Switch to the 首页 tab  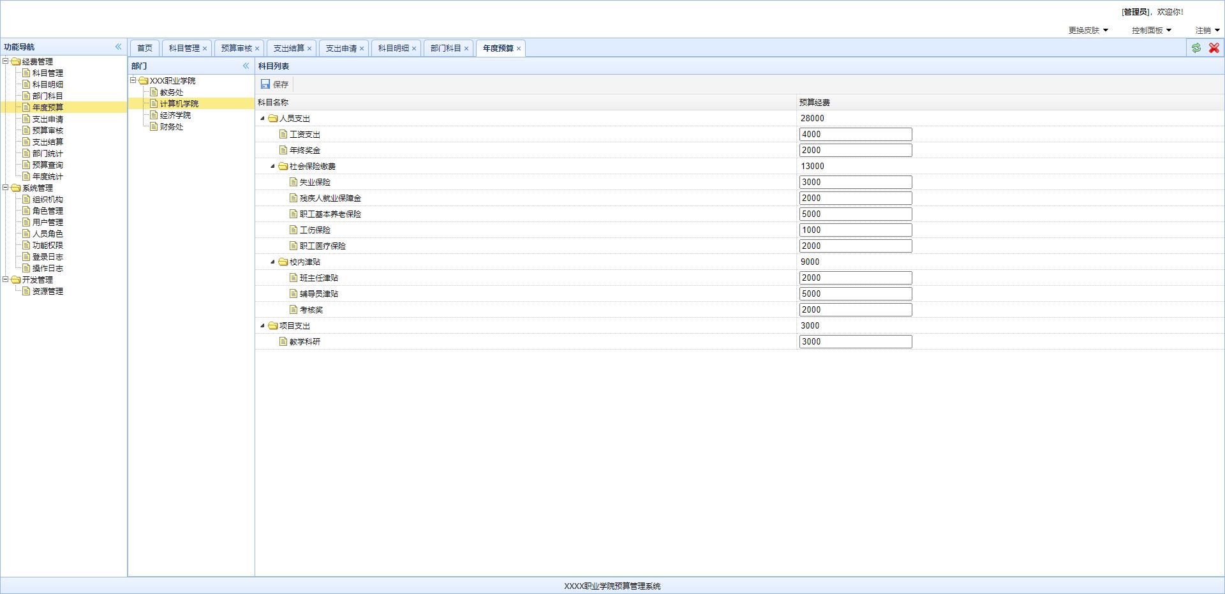click(x=145, y=48)
